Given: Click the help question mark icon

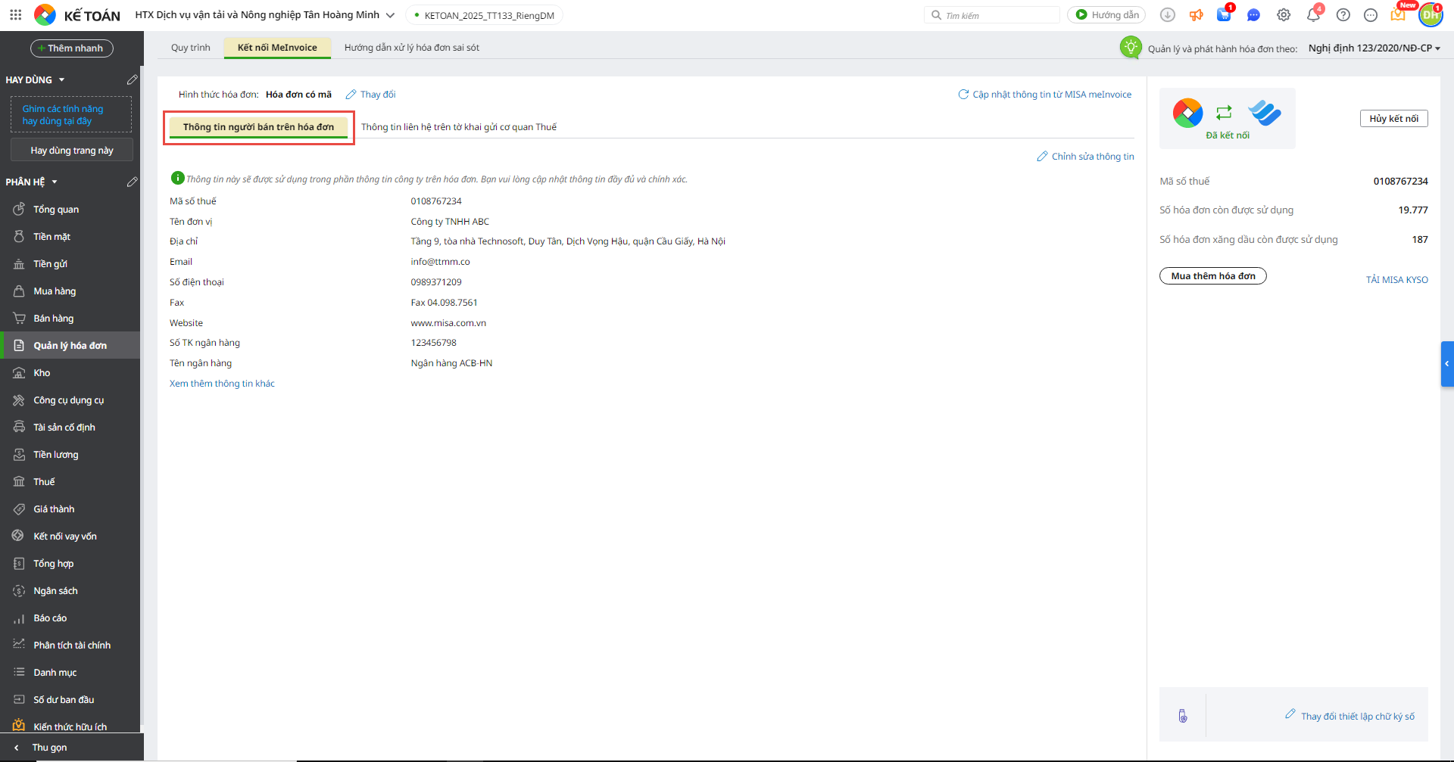Looking at the screenshot, I should 1343,15.
